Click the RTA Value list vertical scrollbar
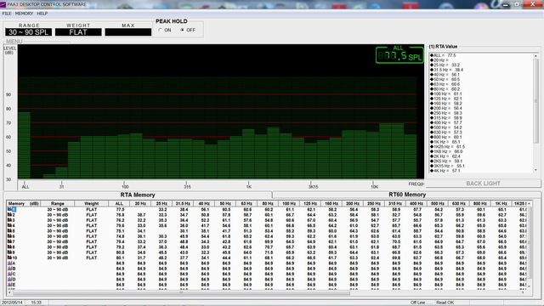This screenshot has height=306, width=544. (536, 113)
